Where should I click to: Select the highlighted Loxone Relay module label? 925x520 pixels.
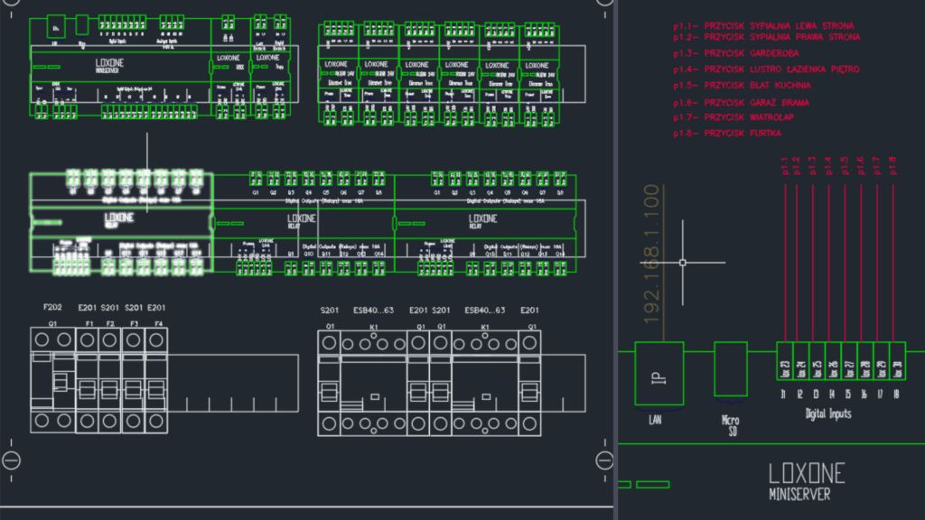click(x=119, y=218)
